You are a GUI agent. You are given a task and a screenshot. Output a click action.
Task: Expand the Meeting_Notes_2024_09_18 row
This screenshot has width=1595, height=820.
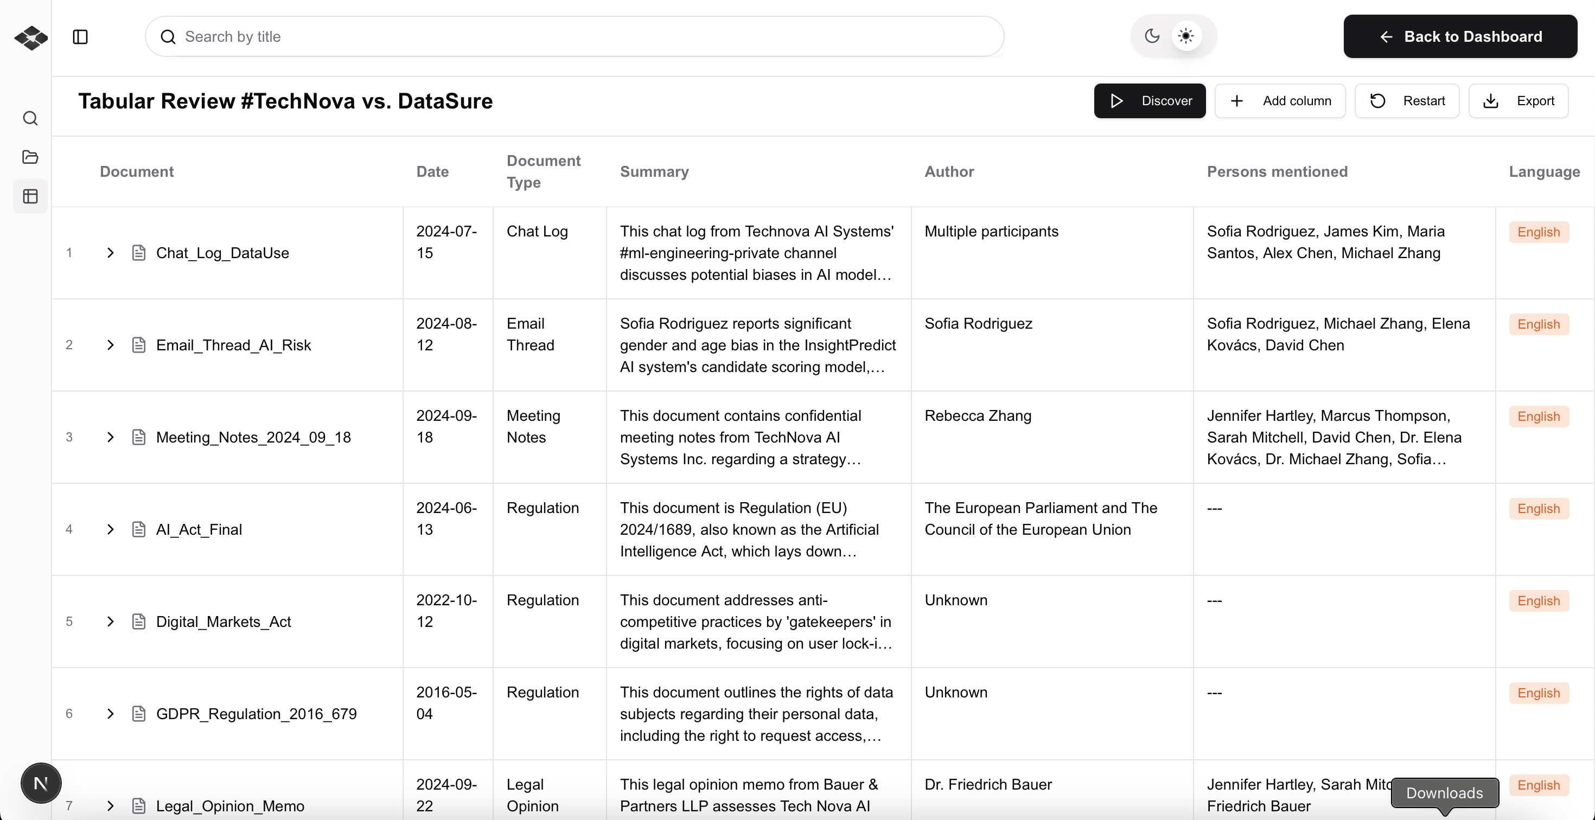coord(110,437)
